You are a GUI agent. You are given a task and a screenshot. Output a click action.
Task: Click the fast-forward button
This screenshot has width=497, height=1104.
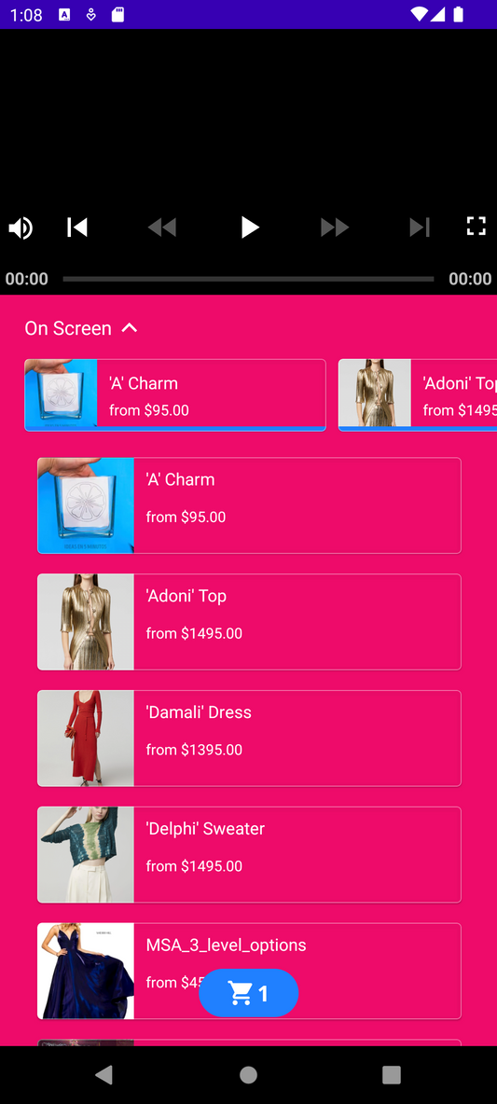coord(335,228)
